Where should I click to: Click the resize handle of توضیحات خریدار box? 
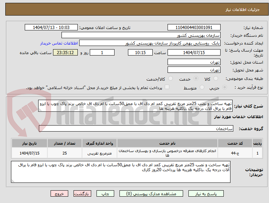(x=13, y=181)
